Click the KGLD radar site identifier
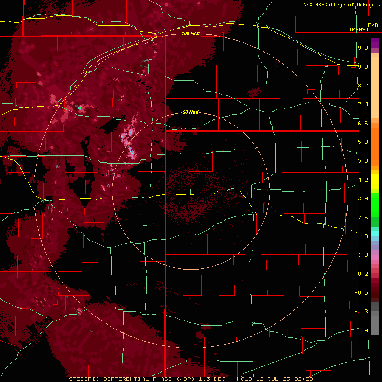 244,379
